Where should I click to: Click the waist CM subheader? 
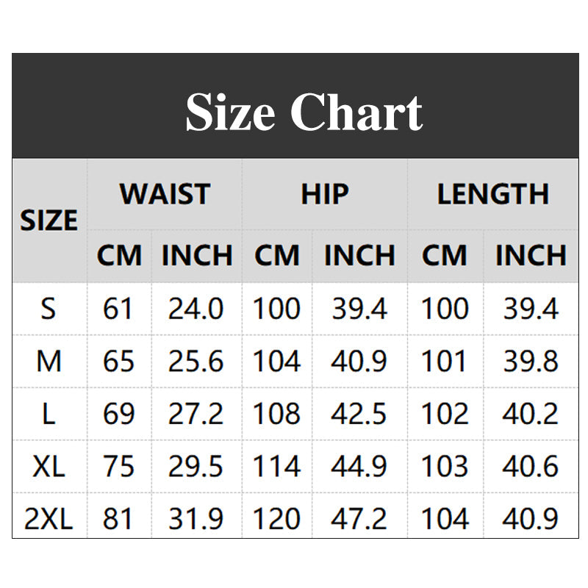pyautogui.click(x=119, y=256)
